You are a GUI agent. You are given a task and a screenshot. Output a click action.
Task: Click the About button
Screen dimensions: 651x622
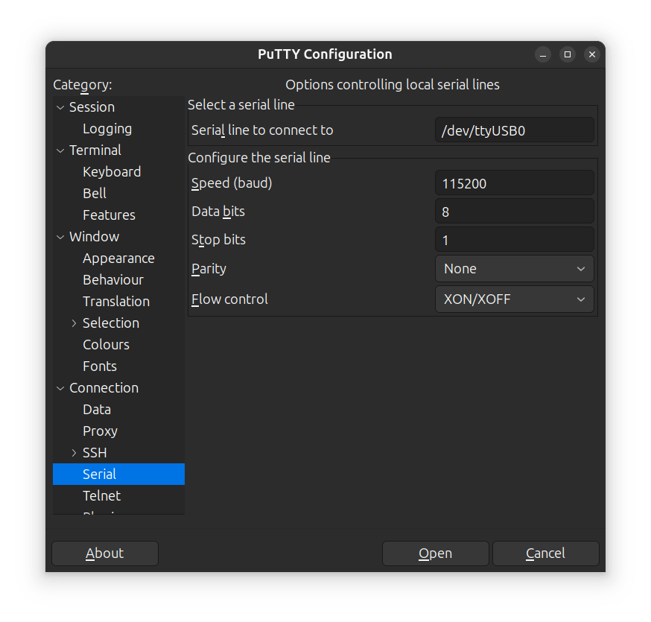tap(105, 553)
